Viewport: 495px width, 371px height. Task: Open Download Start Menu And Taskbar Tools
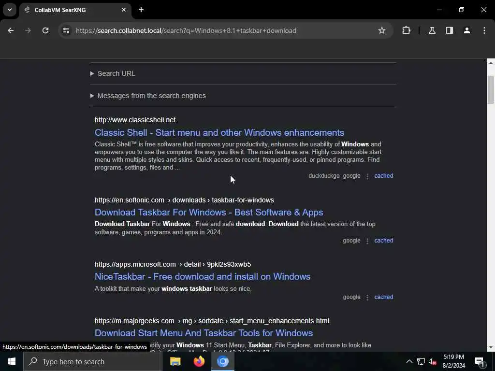(204, 333)
